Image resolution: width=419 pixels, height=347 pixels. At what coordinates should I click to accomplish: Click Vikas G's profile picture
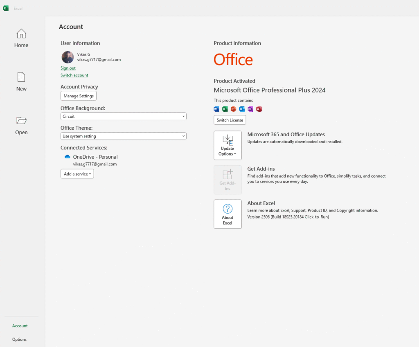(x=68, y=57)
